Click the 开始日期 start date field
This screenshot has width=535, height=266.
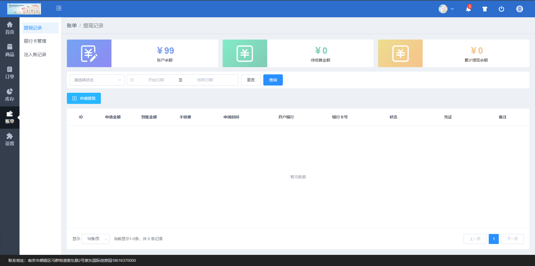point(156,80)
